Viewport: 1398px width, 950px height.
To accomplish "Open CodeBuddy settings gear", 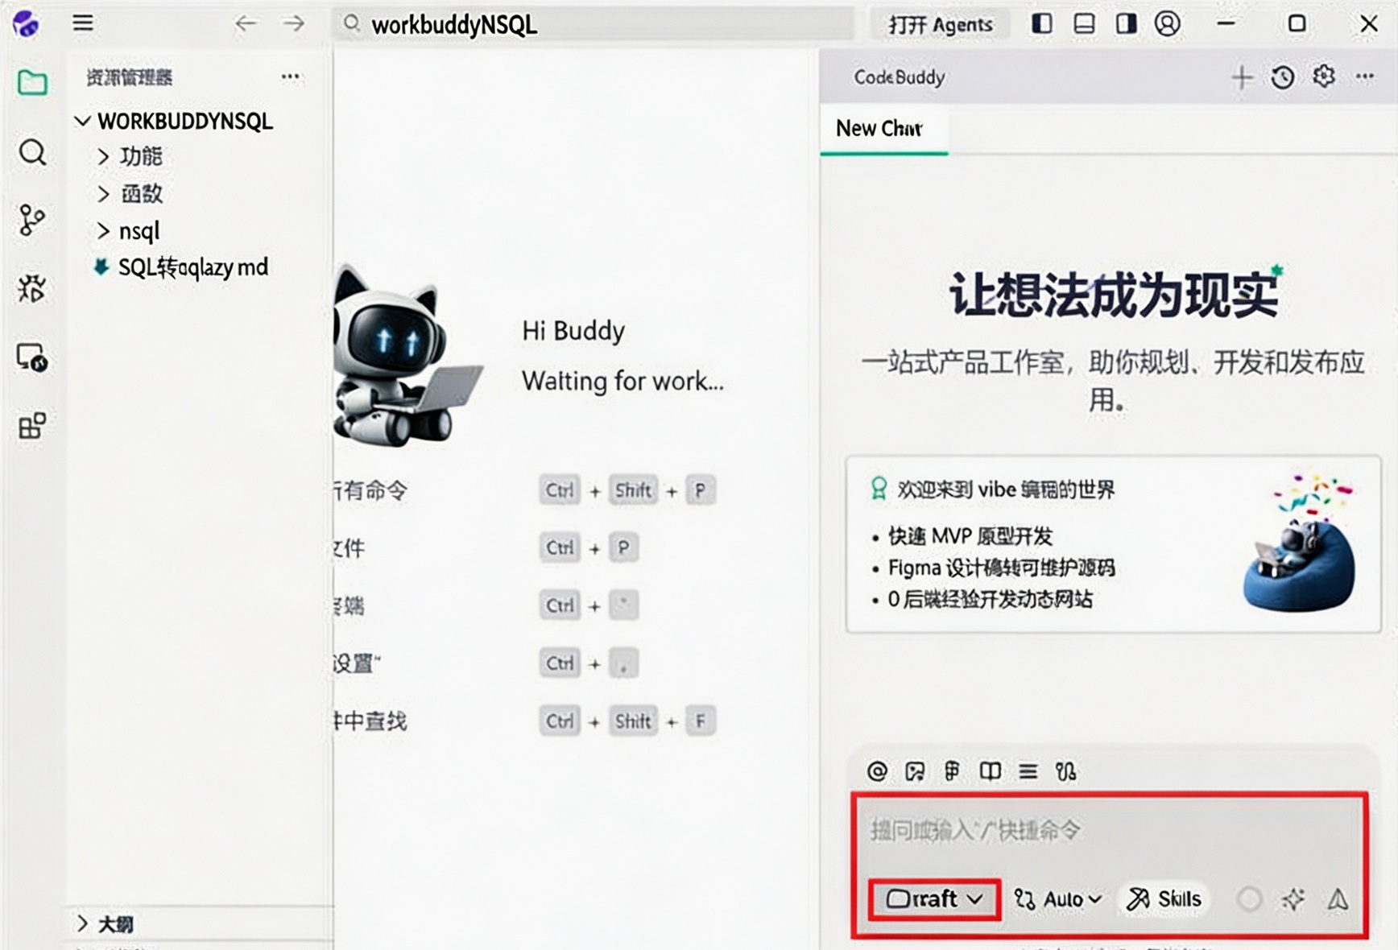I will pos(1324,76).
